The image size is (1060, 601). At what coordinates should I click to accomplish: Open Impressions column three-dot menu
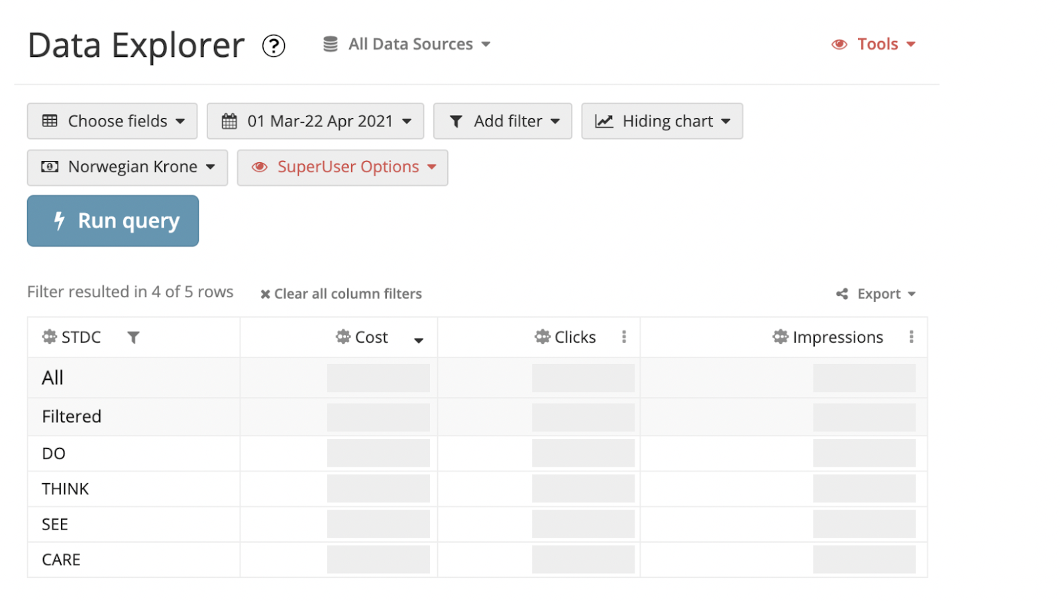912,337
